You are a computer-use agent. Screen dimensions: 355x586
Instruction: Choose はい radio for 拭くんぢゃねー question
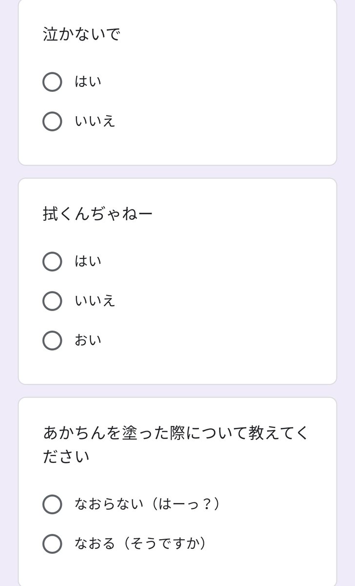52,261
